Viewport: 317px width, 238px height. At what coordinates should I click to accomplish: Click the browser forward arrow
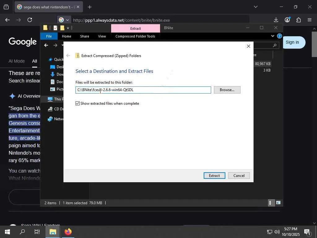pyautogui.click(x=18, y=20)
